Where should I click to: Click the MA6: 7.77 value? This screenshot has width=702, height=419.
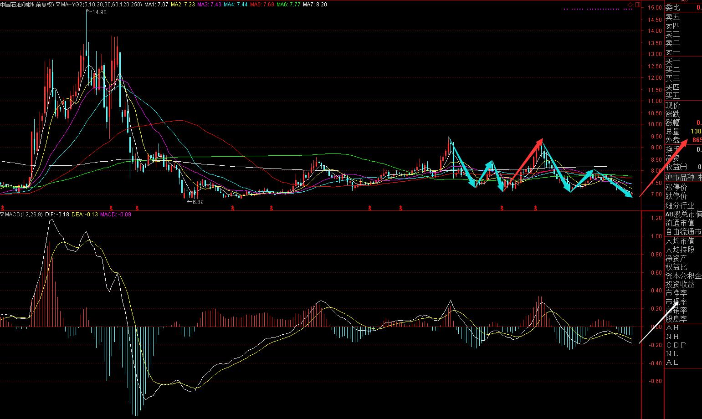click(x=288, y=5)
